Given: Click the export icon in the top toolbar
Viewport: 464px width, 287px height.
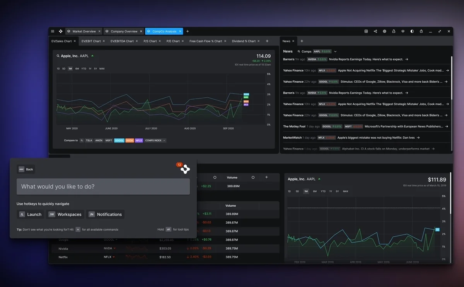Looking at the screenshot, I should click(x=421, y=31).
